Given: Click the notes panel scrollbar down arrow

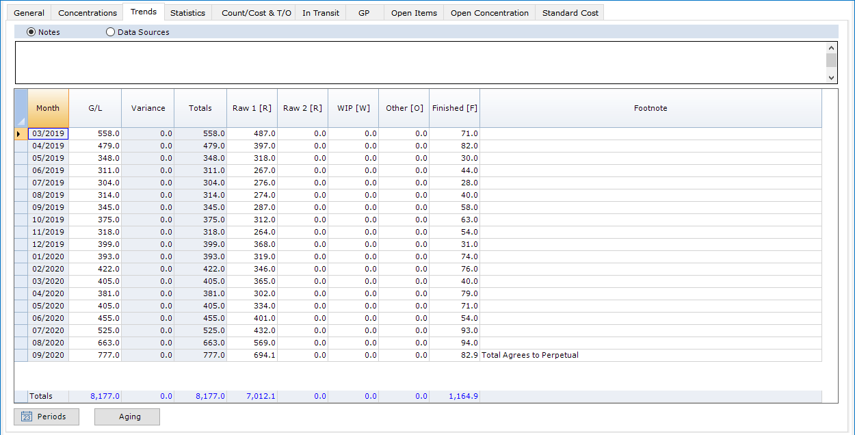Looking at the screenshot, I should click(831, 77).
